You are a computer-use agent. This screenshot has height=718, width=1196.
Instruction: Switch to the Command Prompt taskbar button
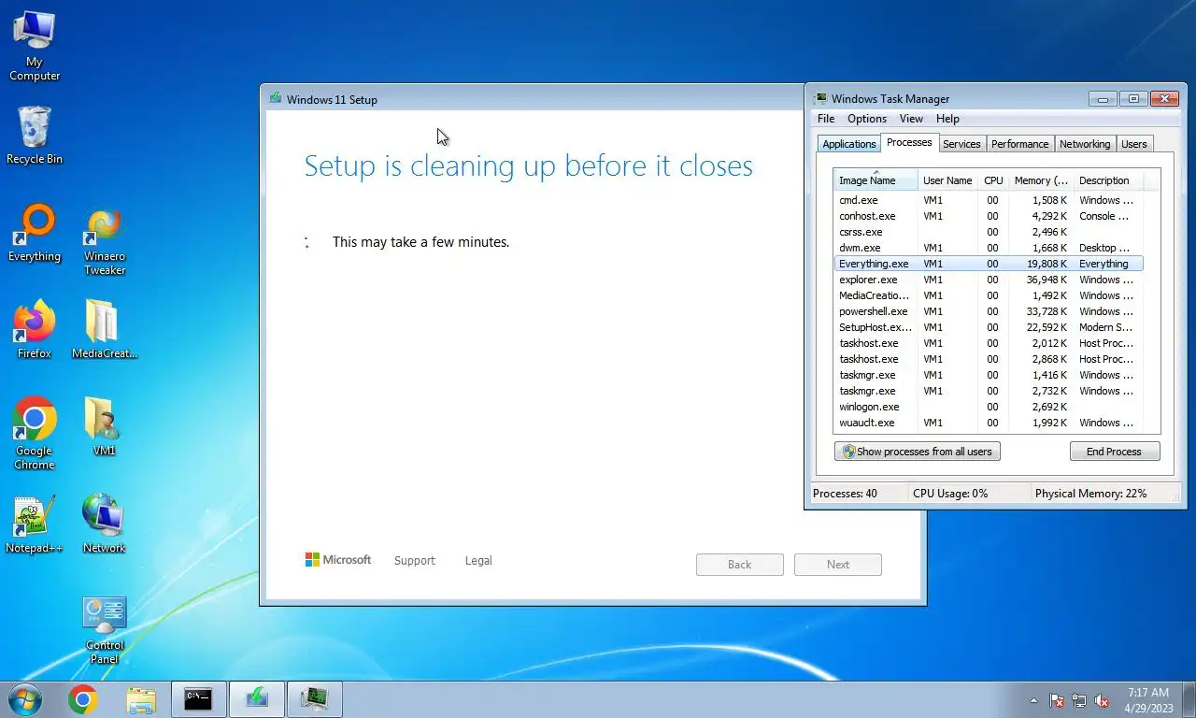(198, 699)
